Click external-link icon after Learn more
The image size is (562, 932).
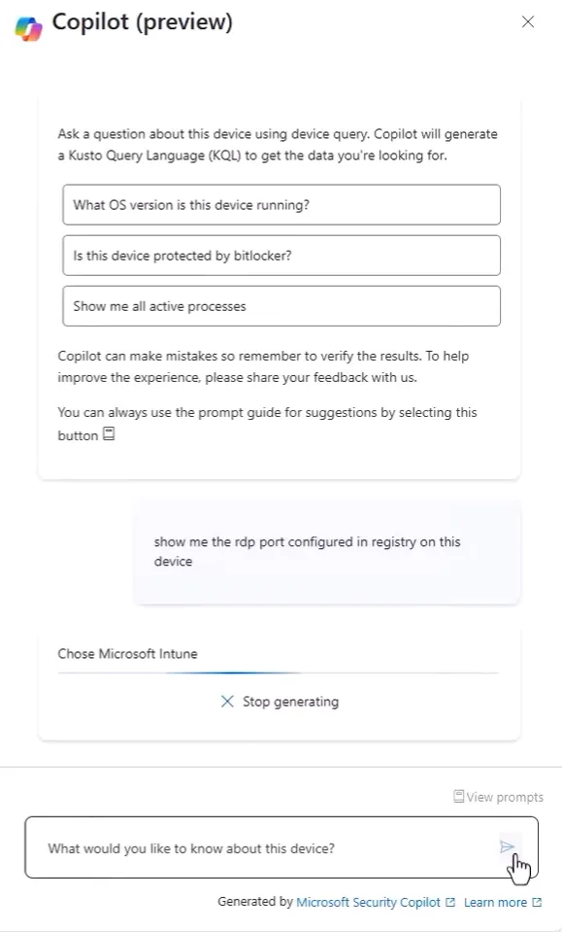pos(537,902)
